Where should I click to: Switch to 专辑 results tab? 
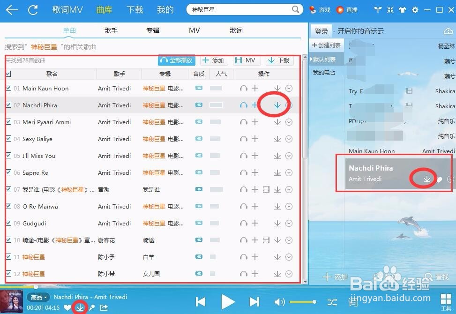click(153, 30)
